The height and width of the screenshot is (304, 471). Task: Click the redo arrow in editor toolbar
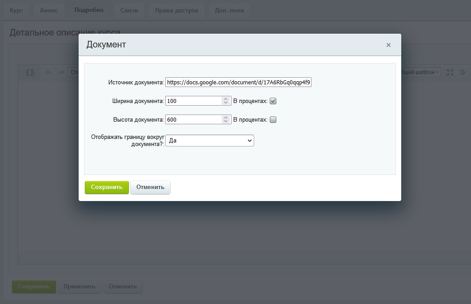click(x=61, y=72)
